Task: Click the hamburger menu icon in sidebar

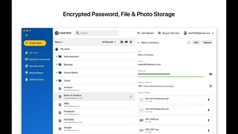Action: (x=27, y=35)
